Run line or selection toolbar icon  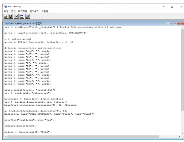(16, 17)
